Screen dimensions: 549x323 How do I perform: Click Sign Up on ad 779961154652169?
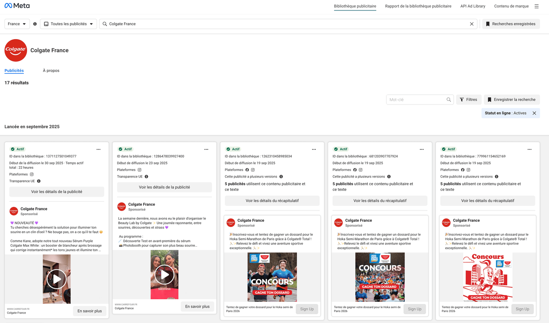click(522, 309)
